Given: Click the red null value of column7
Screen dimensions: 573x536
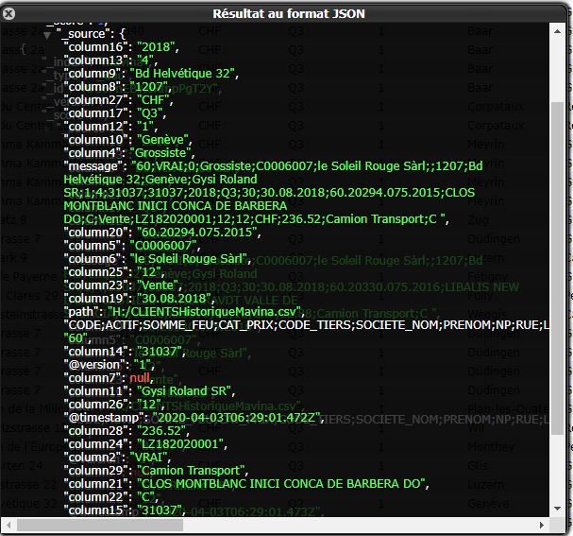Looking at the screenshot, I should (140, 378).
